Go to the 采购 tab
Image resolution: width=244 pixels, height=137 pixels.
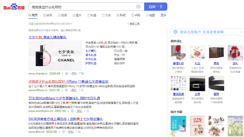click(x=136, y=15)
